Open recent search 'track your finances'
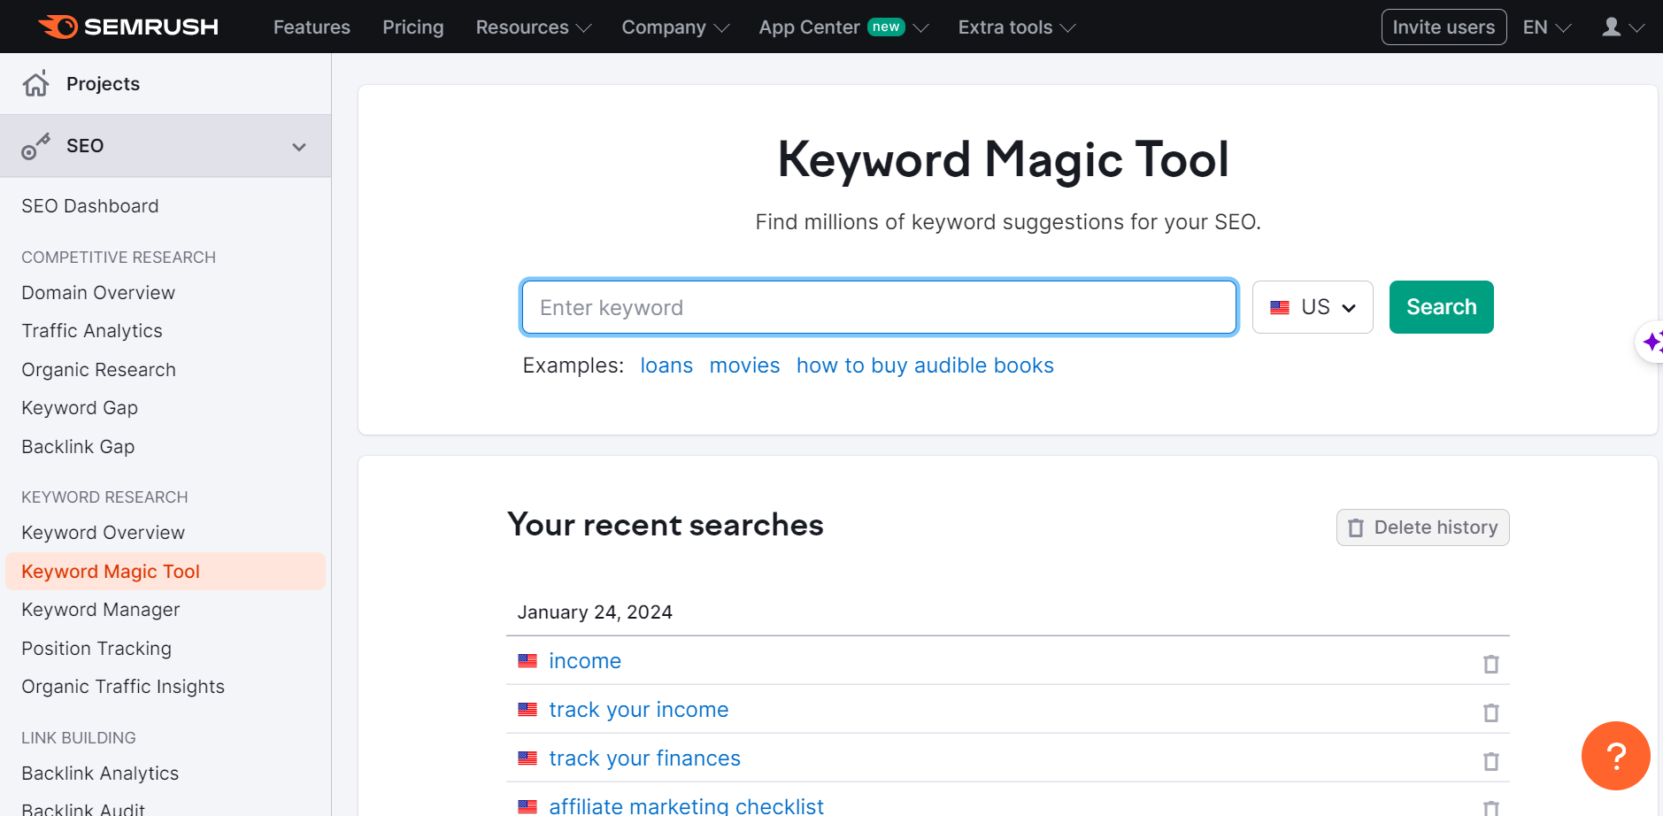 tap(644, 758)
